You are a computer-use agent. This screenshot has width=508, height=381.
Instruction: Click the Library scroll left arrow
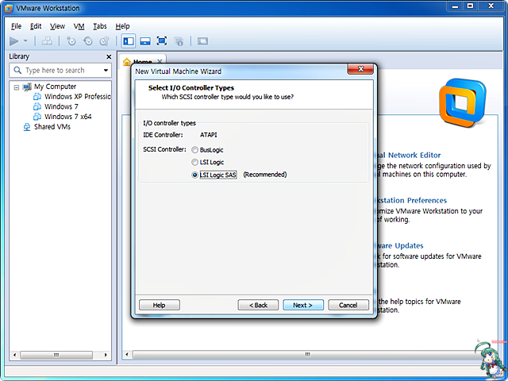pos(14,355)
